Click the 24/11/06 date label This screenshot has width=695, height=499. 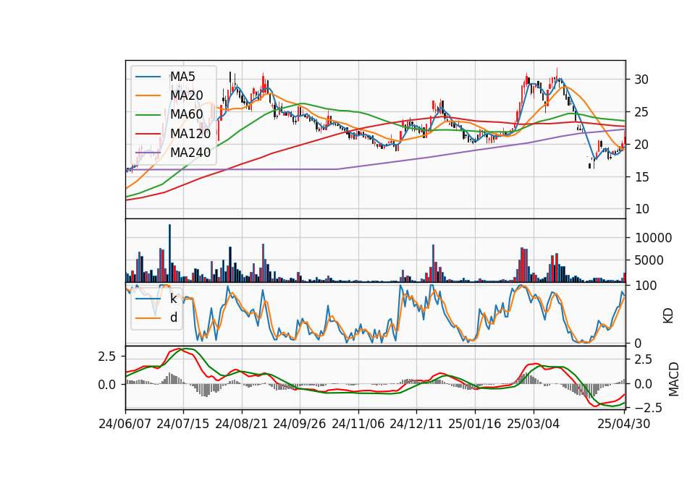358,424
